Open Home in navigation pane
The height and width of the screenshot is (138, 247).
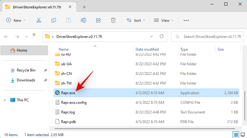point(24,50)
